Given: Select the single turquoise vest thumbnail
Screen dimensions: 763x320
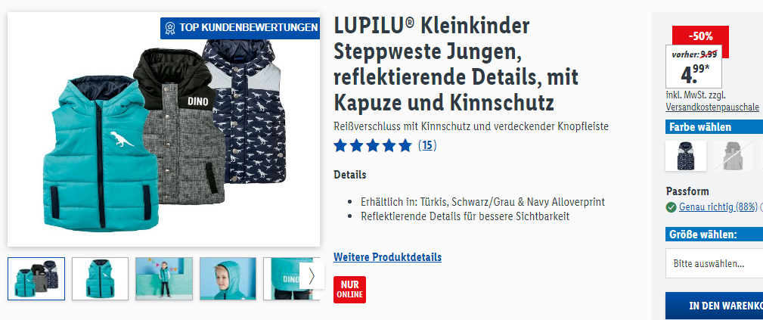Looking at the screenshot, I should [101, 278].
